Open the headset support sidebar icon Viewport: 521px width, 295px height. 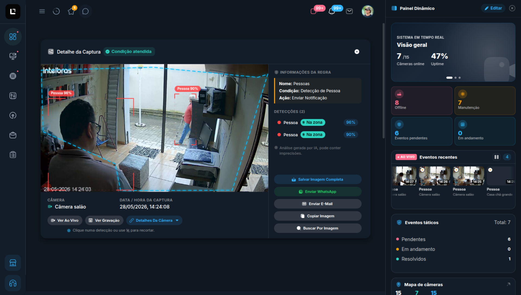[x=13, y=283]
